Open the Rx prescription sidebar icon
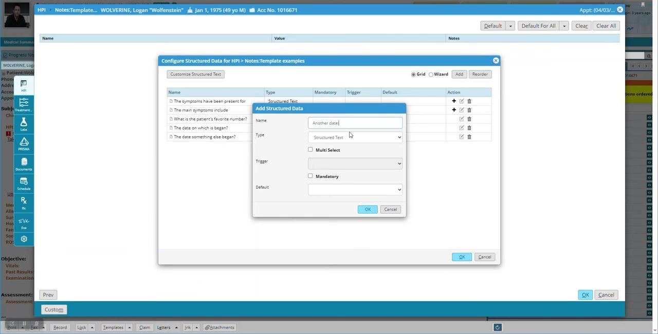The width and height of the screenshot is (658, 334). pos(24,203)
